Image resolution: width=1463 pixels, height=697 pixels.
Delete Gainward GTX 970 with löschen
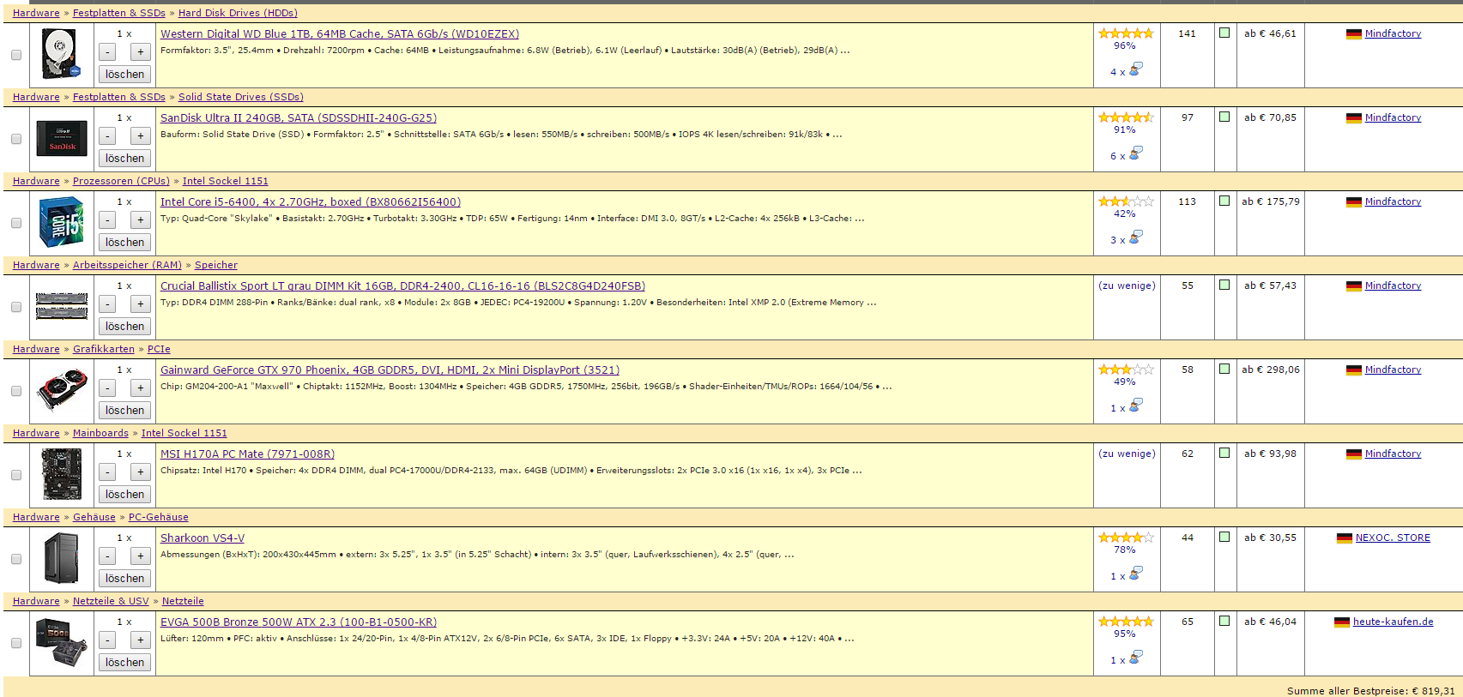(x=124, y=411)
